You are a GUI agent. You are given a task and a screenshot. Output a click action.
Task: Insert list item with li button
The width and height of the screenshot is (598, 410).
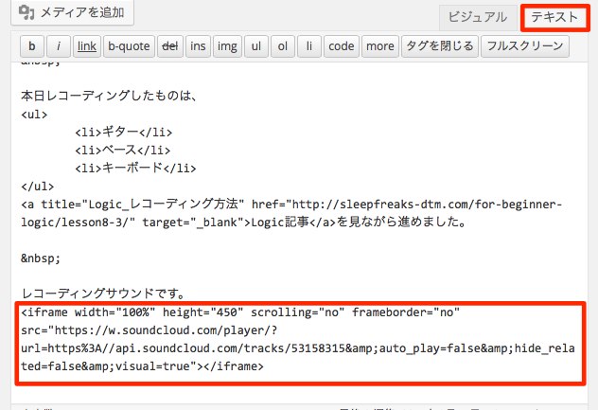tap(308, 46)
